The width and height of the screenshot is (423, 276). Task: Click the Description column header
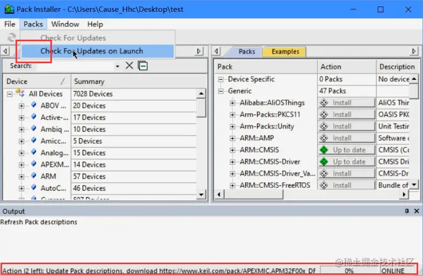click(x=398, y=66)
